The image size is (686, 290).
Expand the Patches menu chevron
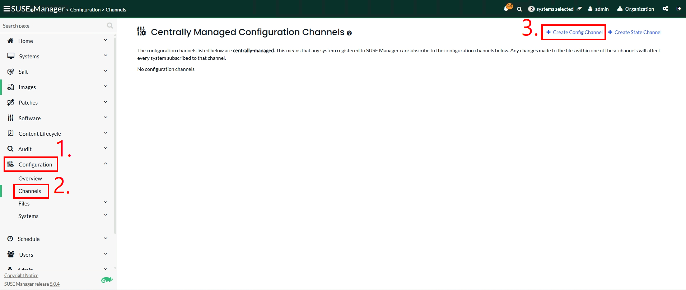tap(106, 102)
